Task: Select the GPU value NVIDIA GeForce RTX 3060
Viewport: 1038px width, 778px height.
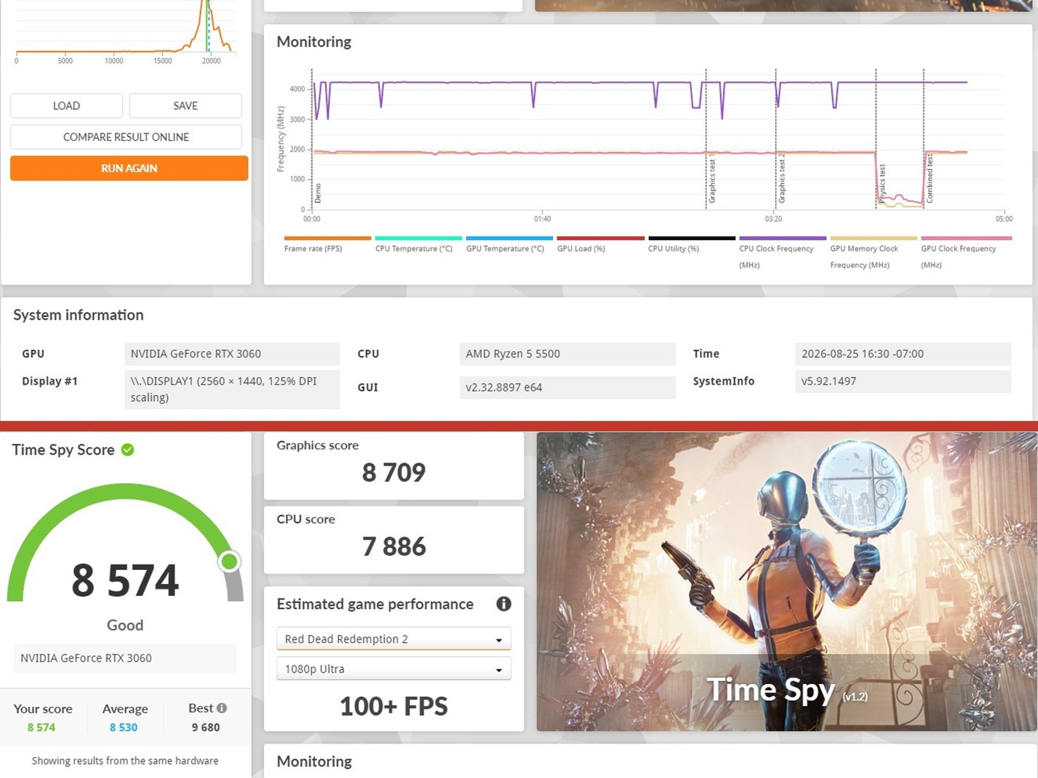Action: point(232,354)
